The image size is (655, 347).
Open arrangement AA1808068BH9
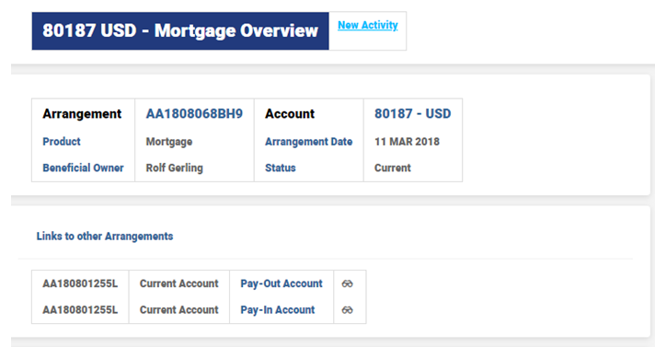click(x=194, y=114)
